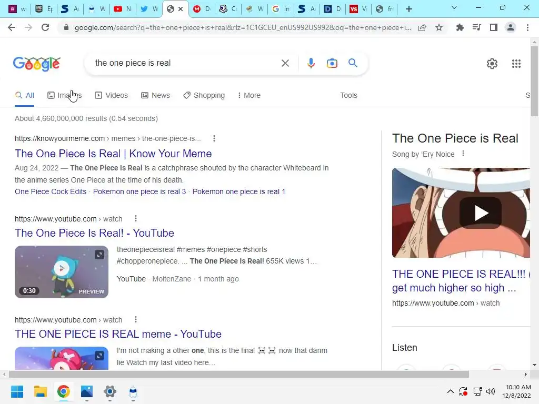This screenshot has width=539, height=404.
Task: Play the 0:30 preview video thumbnail
Action: (x=62, y=272)
